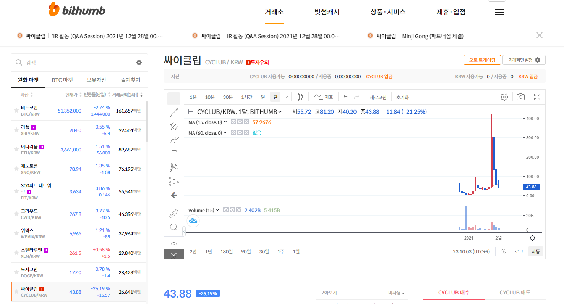Switch to BTC 마켓 tab
This screenshot has height=304, width=564.
coord(62,80)
